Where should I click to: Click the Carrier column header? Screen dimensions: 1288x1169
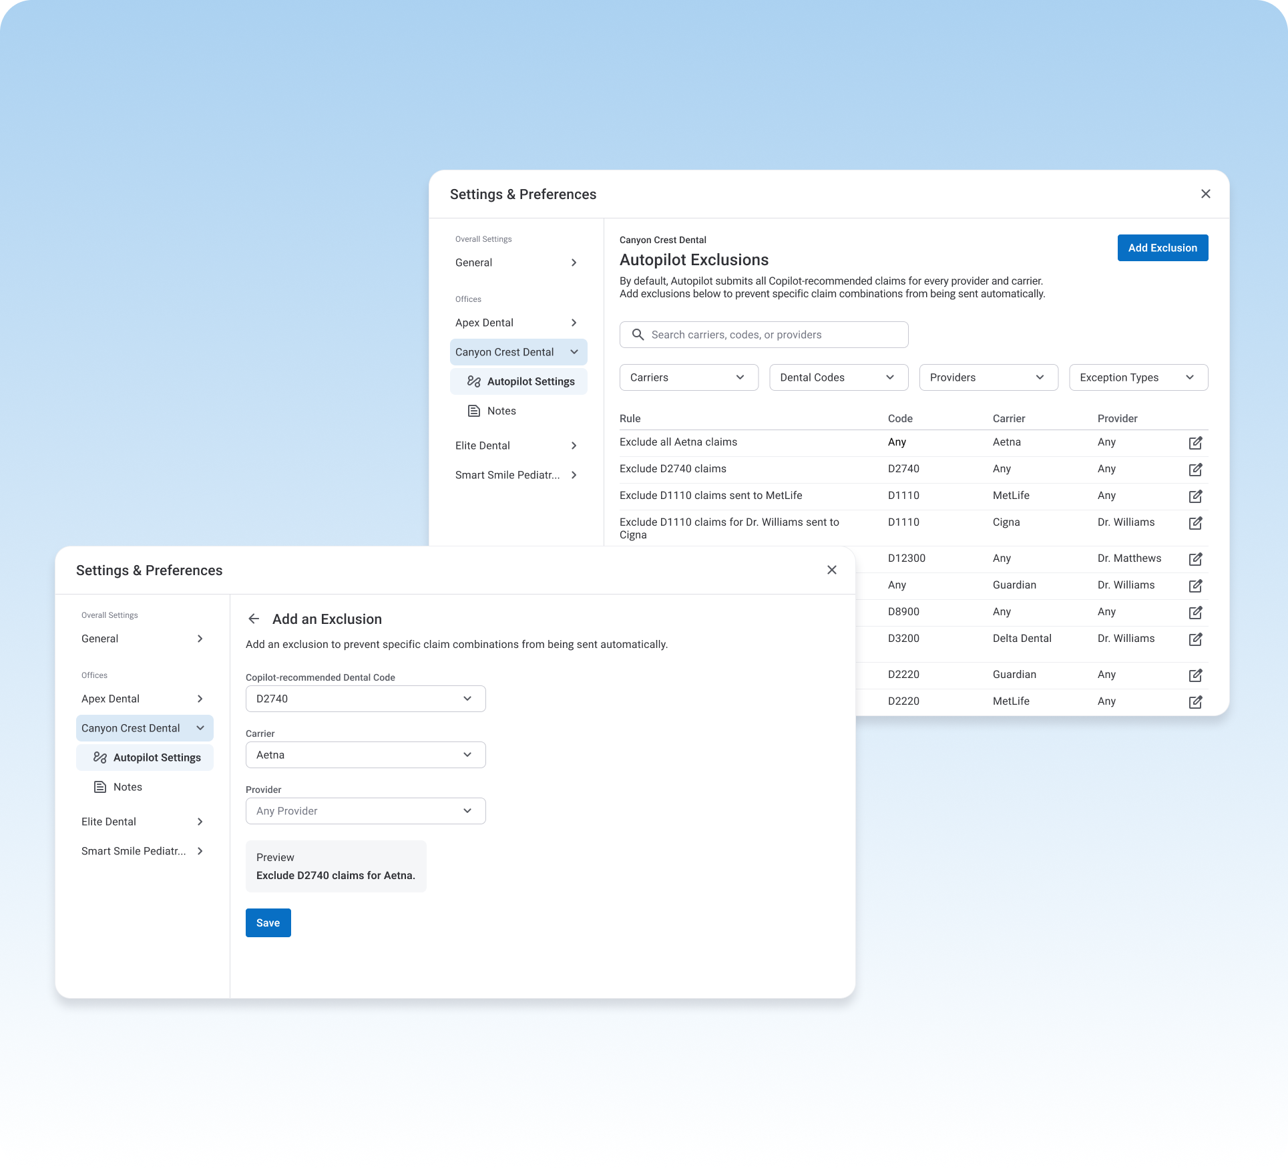click(x=1009, y=419)
